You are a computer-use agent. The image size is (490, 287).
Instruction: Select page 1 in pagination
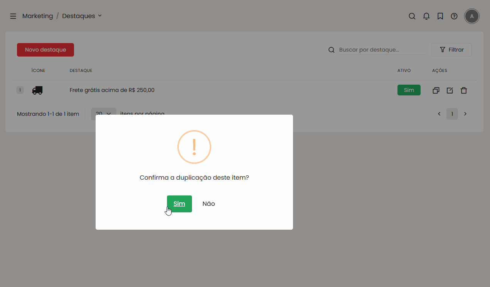[x=452, y=114]
